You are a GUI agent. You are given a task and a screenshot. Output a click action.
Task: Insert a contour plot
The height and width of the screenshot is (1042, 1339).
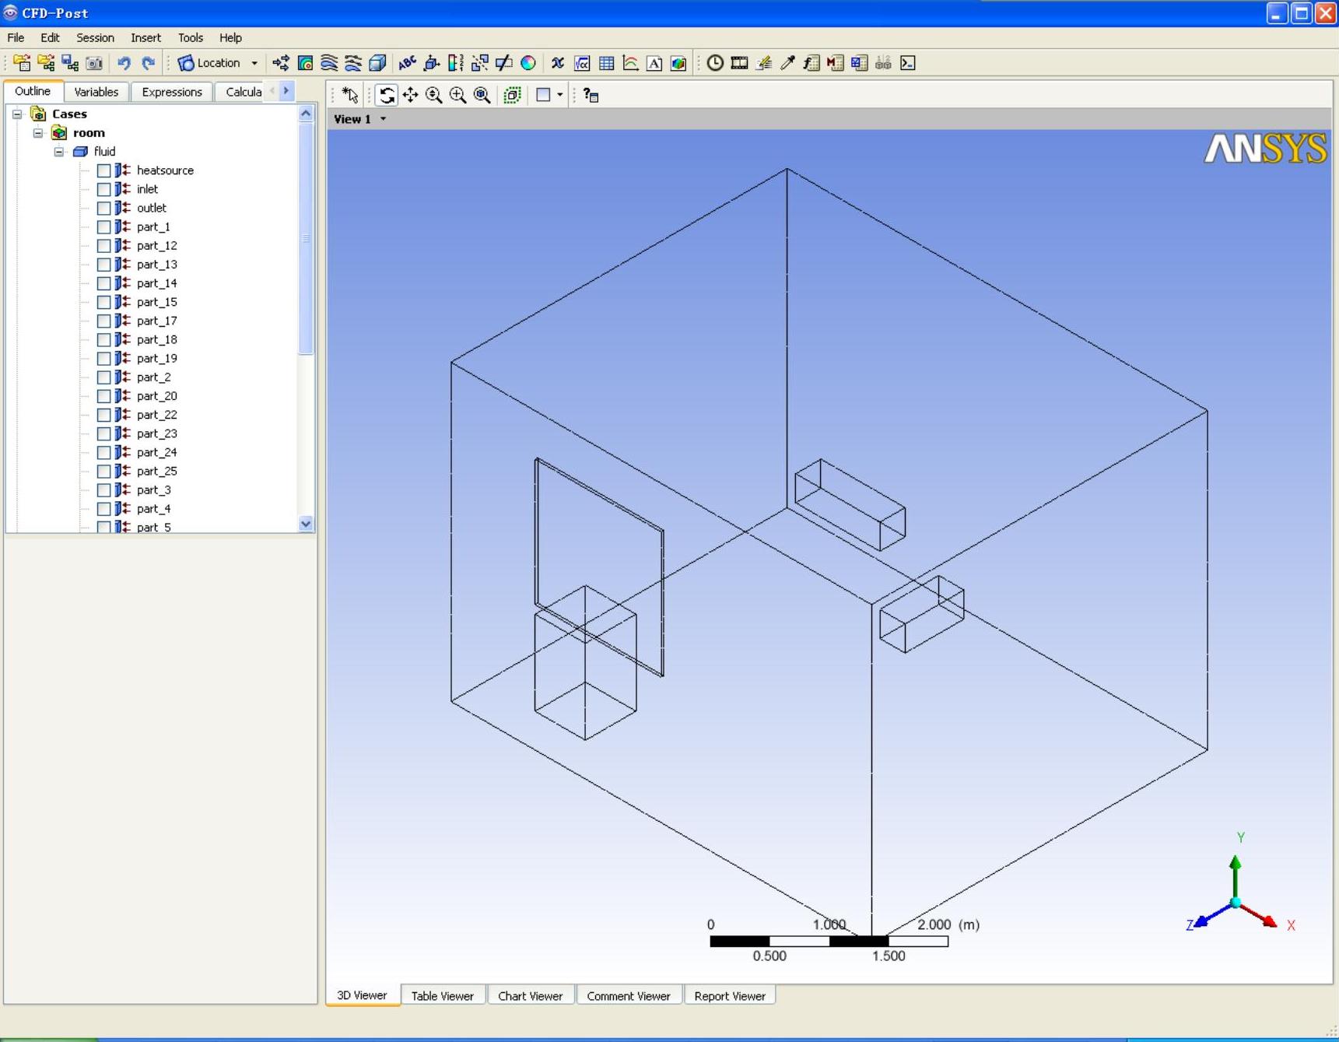[305, 63]
